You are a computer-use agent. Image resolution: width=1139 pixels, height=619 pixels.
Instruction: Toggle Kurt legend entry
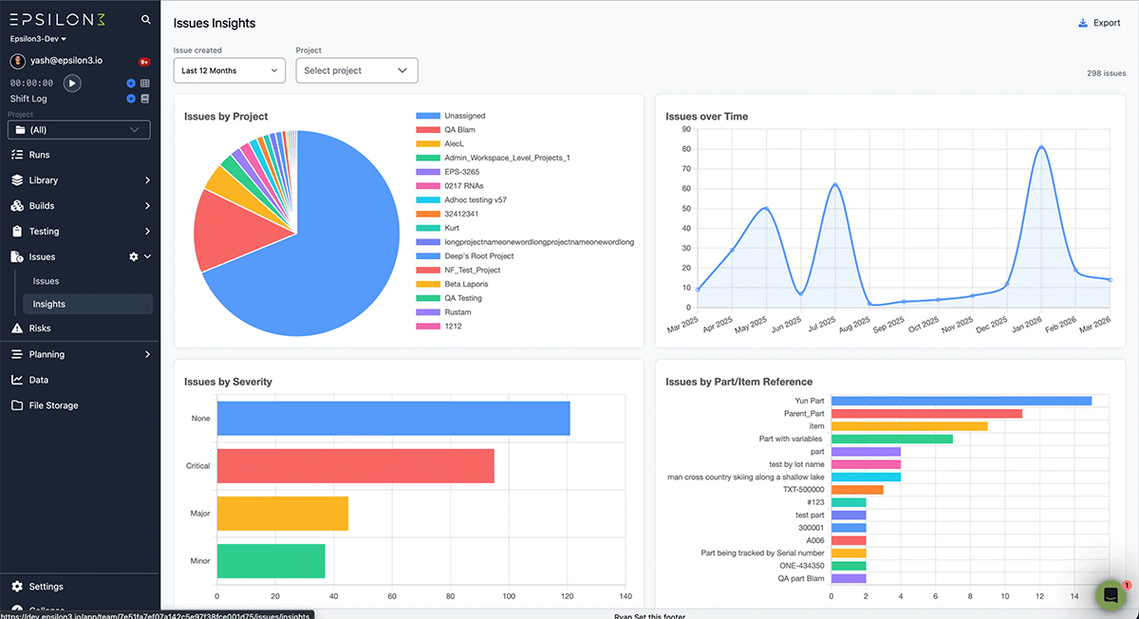(x=438, y=228)
